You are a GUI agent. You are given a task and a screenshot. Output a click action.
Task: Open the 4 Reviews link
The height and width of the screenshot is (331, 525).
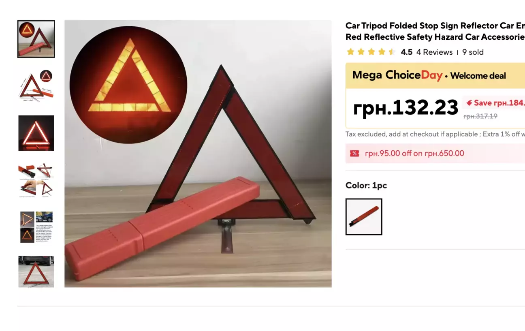(x=434, y=52)
